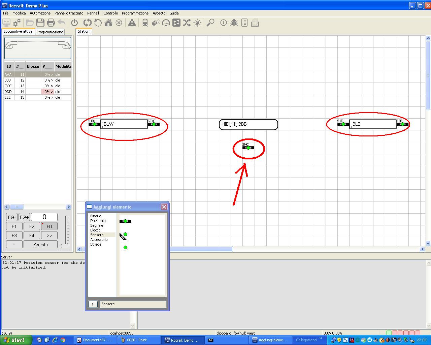Toggle function F0 button
The height and width of the screenshot is (345, 431).
(49, 226)
